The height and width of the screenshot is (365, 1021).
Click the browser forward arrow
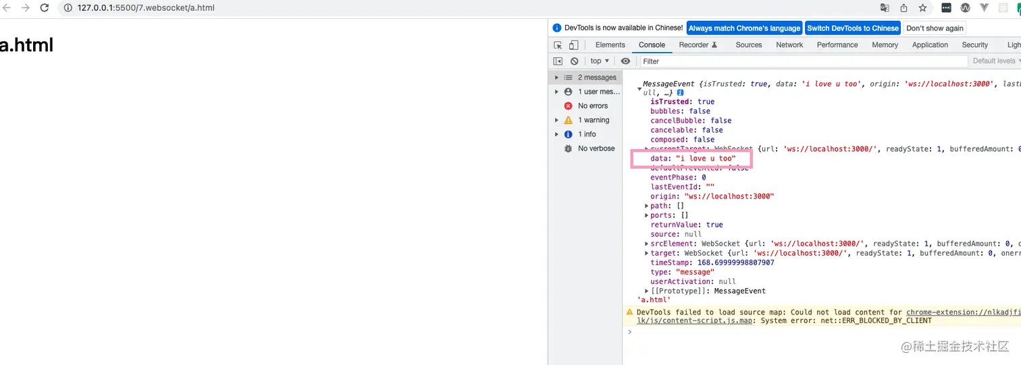point(26,8)
